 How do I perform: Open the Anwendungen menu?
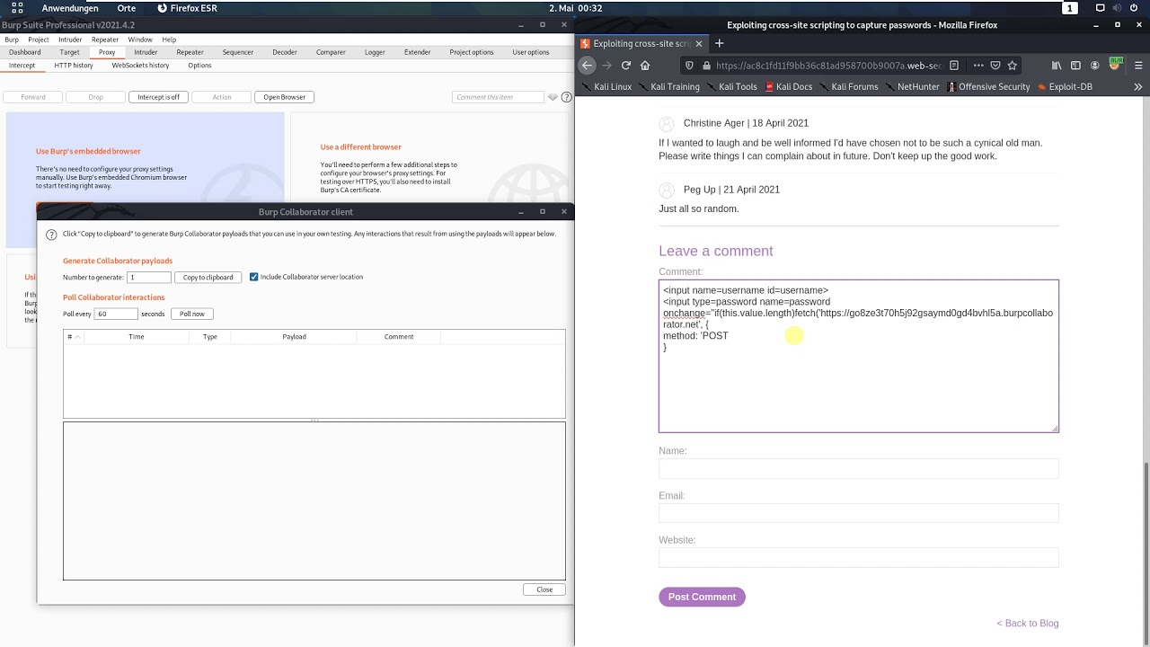[70, 8]
